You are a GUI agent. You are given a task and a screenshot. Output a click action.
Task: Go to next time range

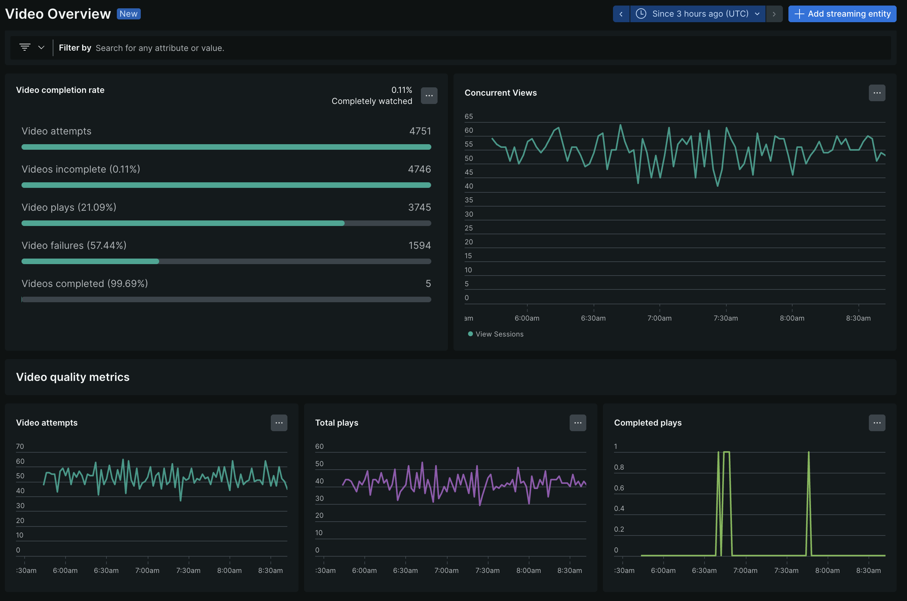click(x=774, y=14)
